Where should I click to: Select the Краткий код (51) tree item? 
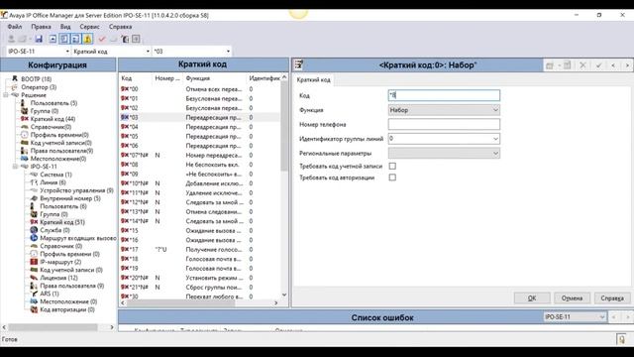coord(62,222)
